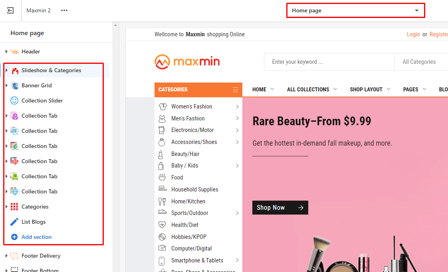Viewport: 448px width, 272px height.
Task: Click the Add section link
Action: tap(36, 237)
